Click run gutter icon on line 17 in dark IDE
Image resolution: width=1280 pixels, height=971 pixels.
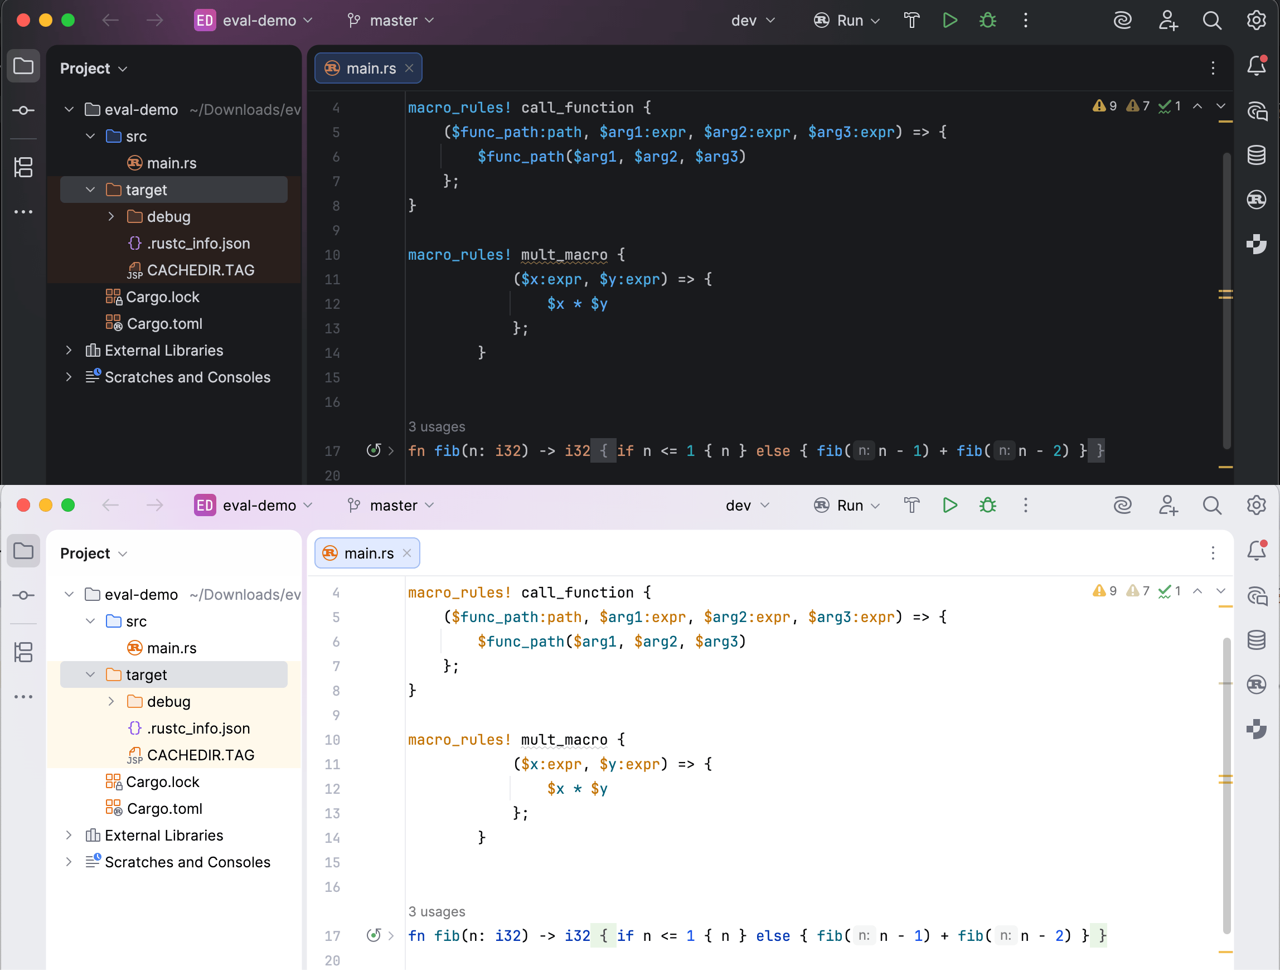tap(374, 451)
